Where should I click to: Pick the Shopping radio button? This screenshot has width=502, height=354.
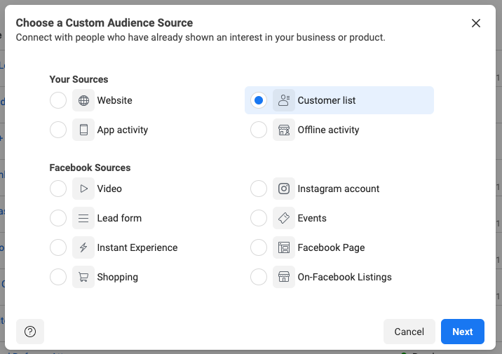[58, 277]
